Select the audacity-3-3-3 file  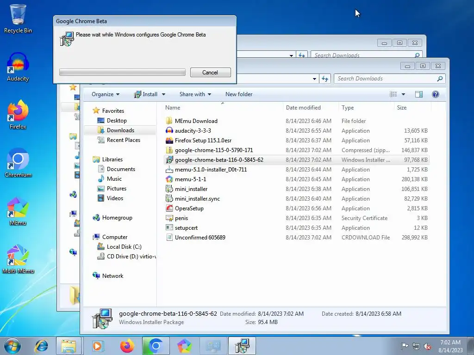click(193, 131)
